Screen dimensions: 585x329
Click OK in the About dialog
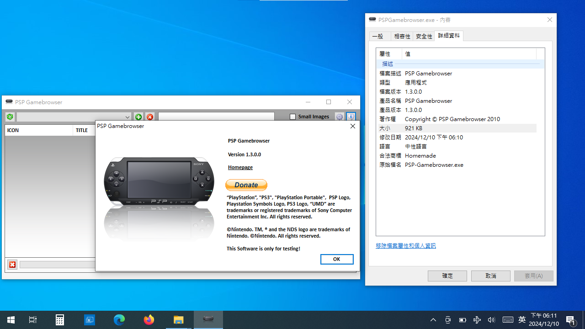tap(337, 259)
